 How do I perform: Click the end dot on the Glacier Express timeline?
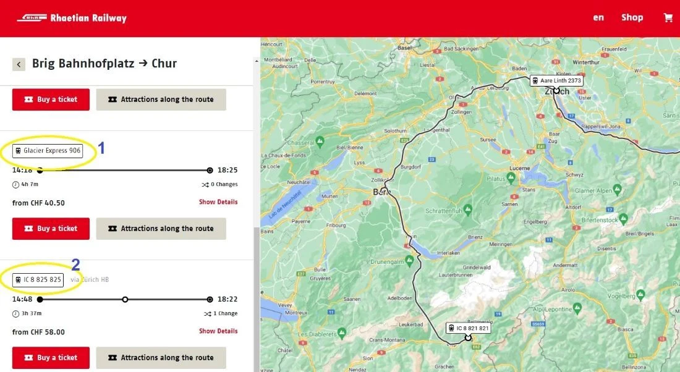210,171
